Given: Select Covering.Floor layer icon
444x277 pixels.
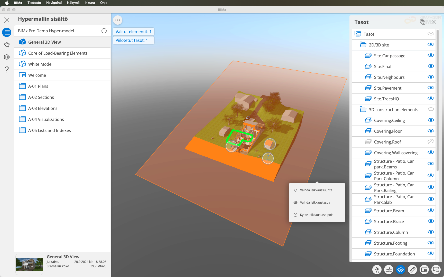Looking at the screenshot, I should 368,131.
